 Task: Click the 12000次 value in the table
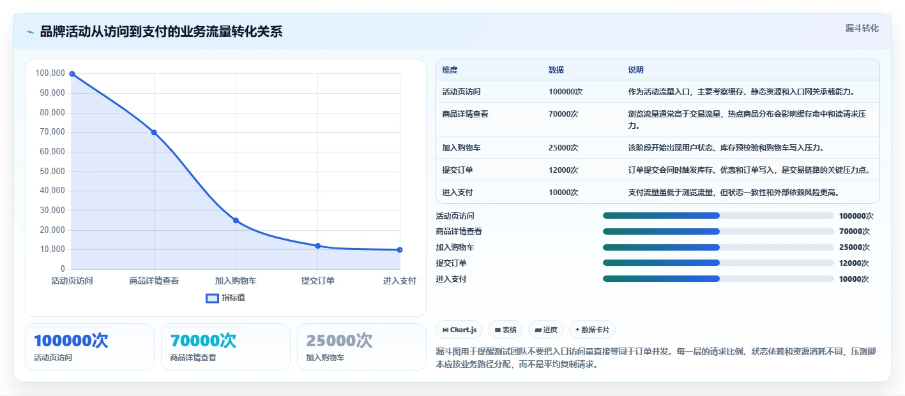563,170
